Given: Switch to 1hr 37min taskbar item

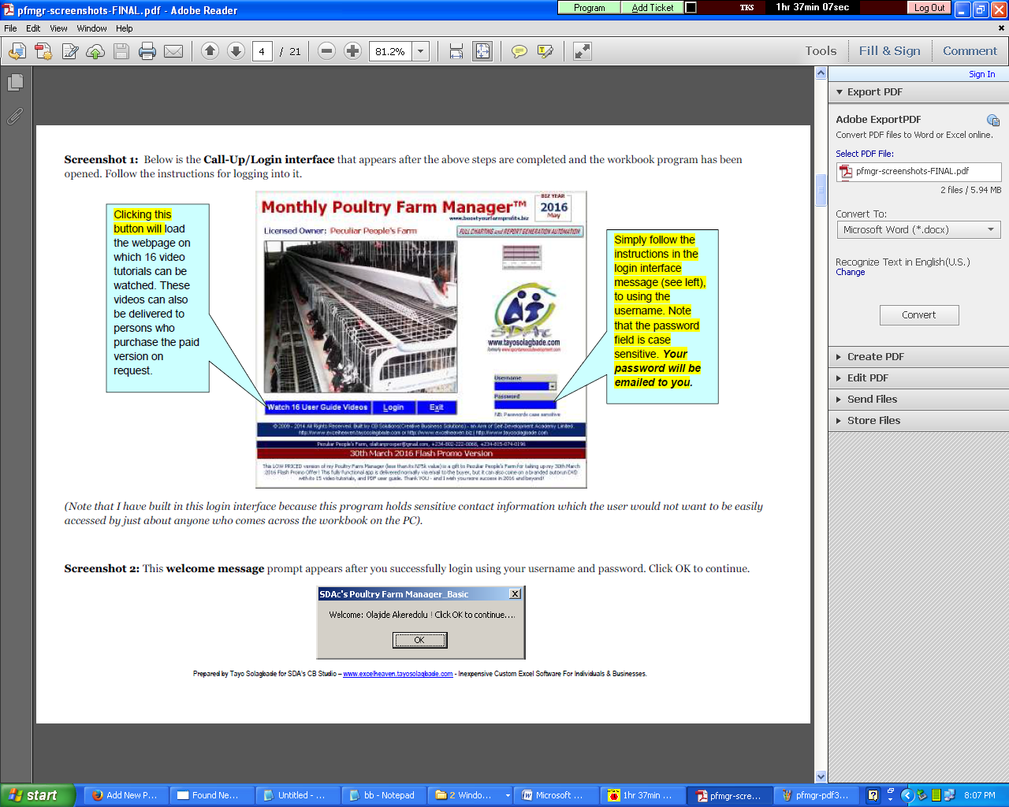Looking at the screenshot, I should click(x=642, y=795).
